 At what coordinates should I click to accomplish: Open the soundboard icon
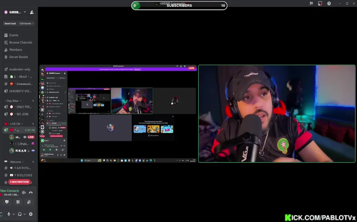29,202
